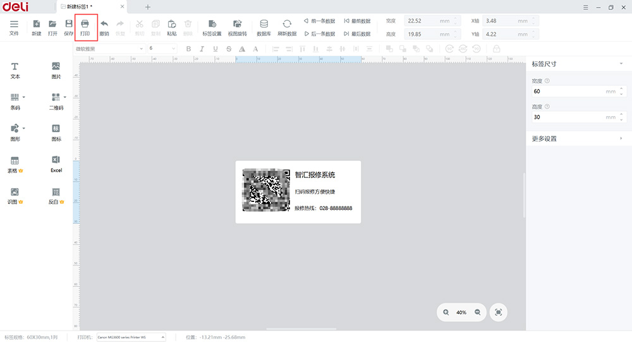Viewport: 632px width, 342px height.
Task: Close the 新建标签1 tab
Action: pos(122,7)
